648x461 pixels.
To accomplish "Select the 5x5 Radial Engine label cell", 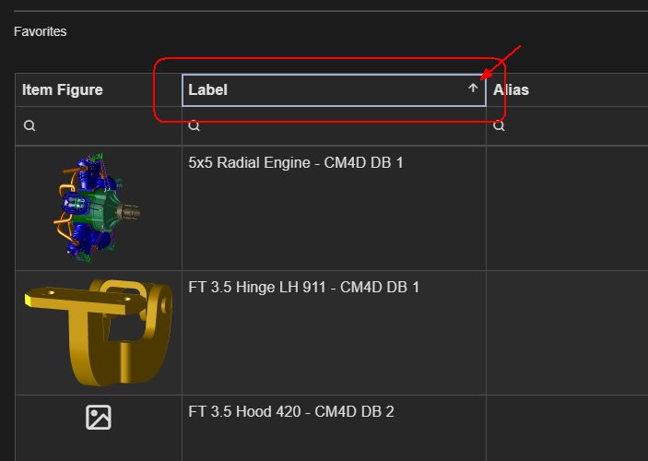I will tap(296, 163).
